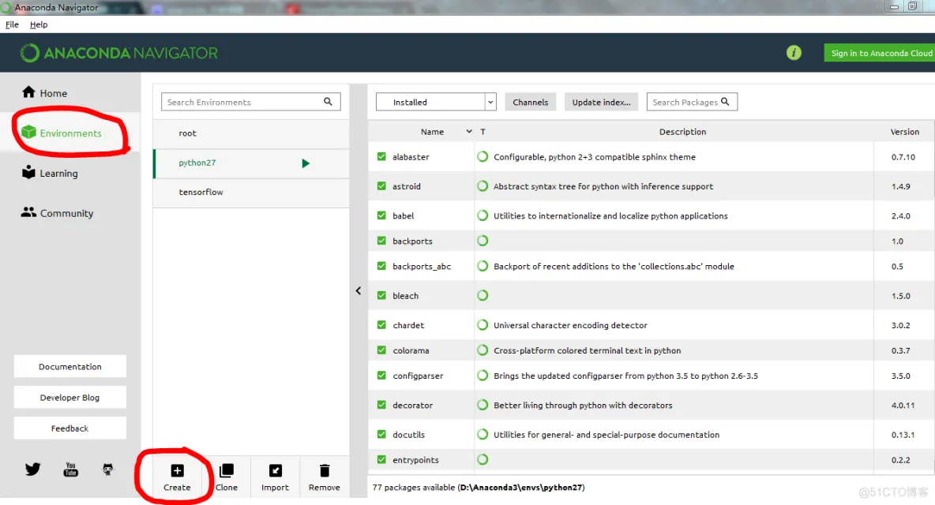The width and height of the screenshot is (935, 505).
Task: Uncheck the backports package checkbox
Action: [x=381, y=241]
